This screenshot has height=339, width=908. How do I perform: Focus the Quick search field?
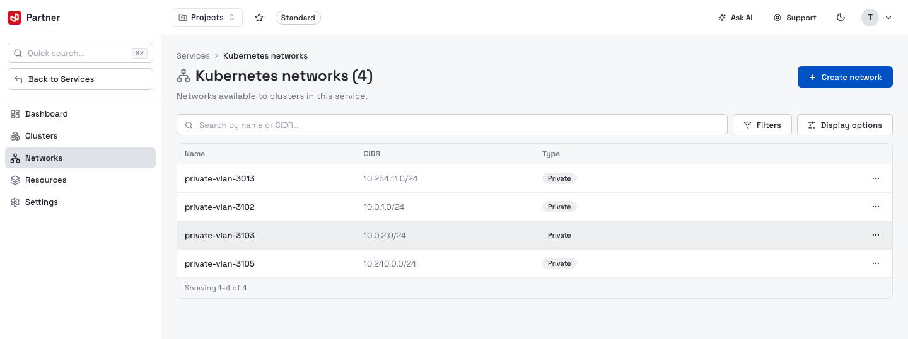click(80, 53)
